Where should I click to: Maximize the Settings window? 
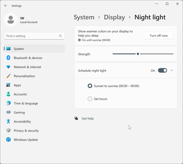[x=167, y=4]
